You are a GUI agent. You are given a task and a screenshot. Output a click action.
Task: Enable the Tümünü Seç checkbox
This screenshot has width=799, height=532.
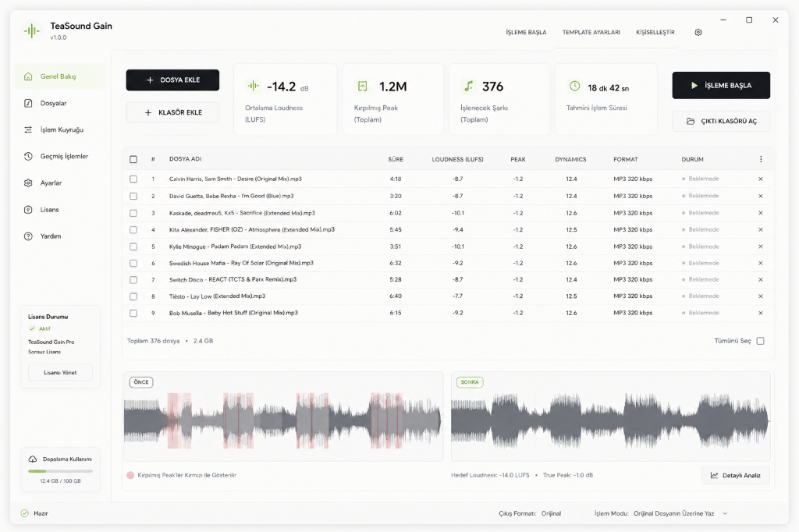[x=760, y=341]
